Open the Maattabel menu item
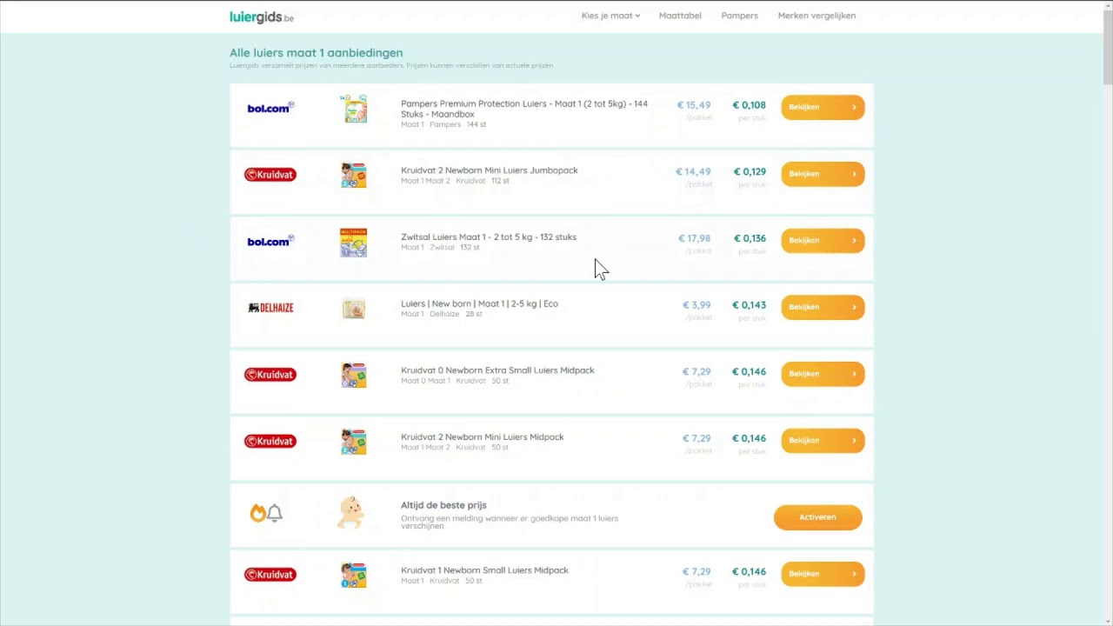Viewport: 1113px width, 626px height. tap(680, 16)
